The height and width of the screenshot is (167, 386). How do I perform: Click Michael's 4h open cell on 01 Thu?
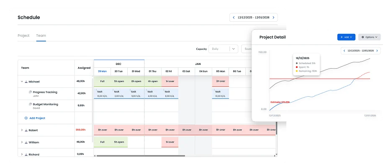[153, 81]
